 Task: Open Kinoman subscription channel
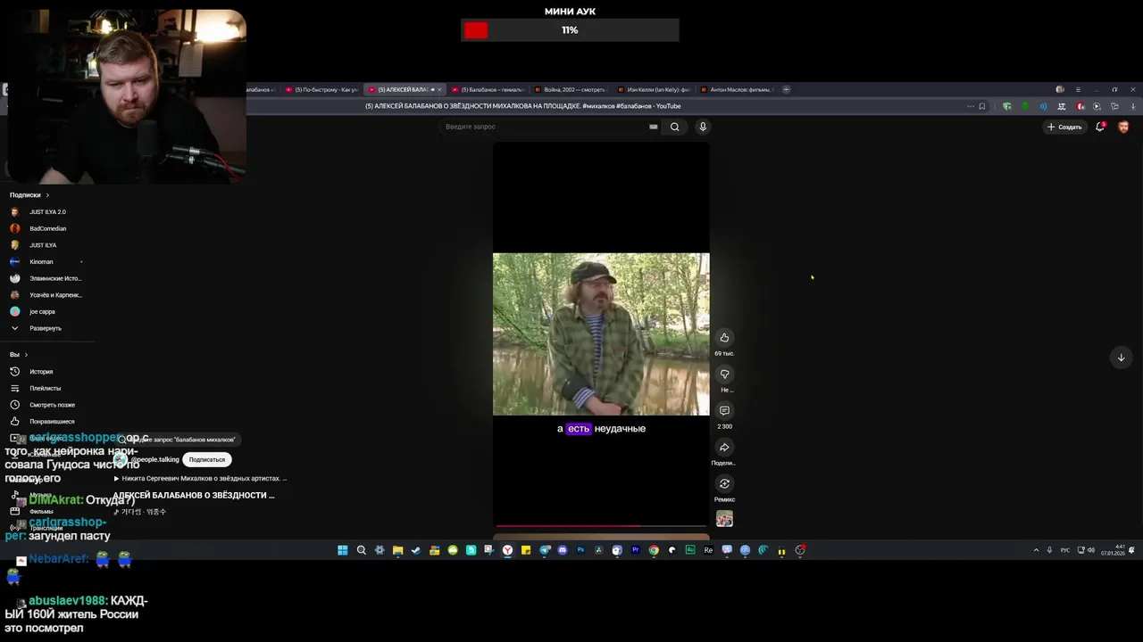click(x=40, y=262)
